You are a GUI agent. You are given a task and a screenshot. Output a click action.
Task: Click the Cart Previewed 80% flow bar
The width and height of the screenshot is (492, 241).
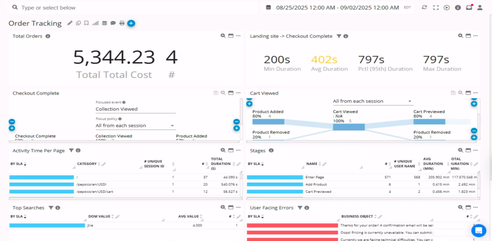point(429,122)
